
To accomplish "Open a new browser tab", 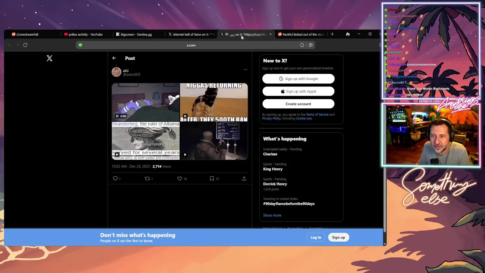I will [x=332, y=34].
